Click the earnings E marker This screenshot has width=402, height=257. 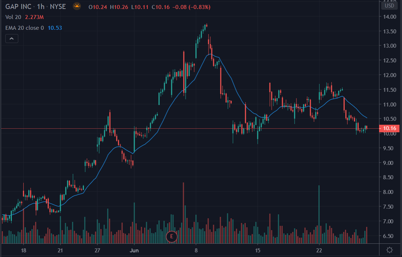[172, 236]
